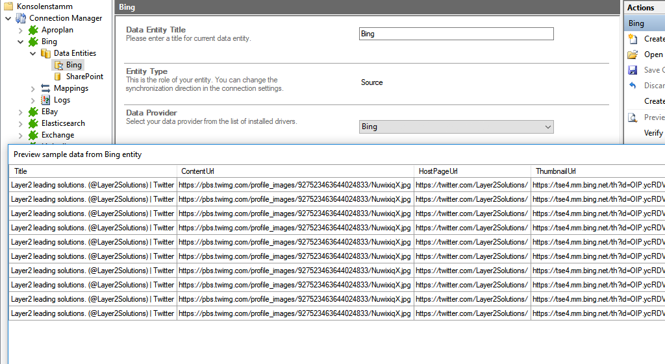The width and height of the screenshot is (665, 364).
Task: Select the EBay connection
Action: (x=49, y=112)
